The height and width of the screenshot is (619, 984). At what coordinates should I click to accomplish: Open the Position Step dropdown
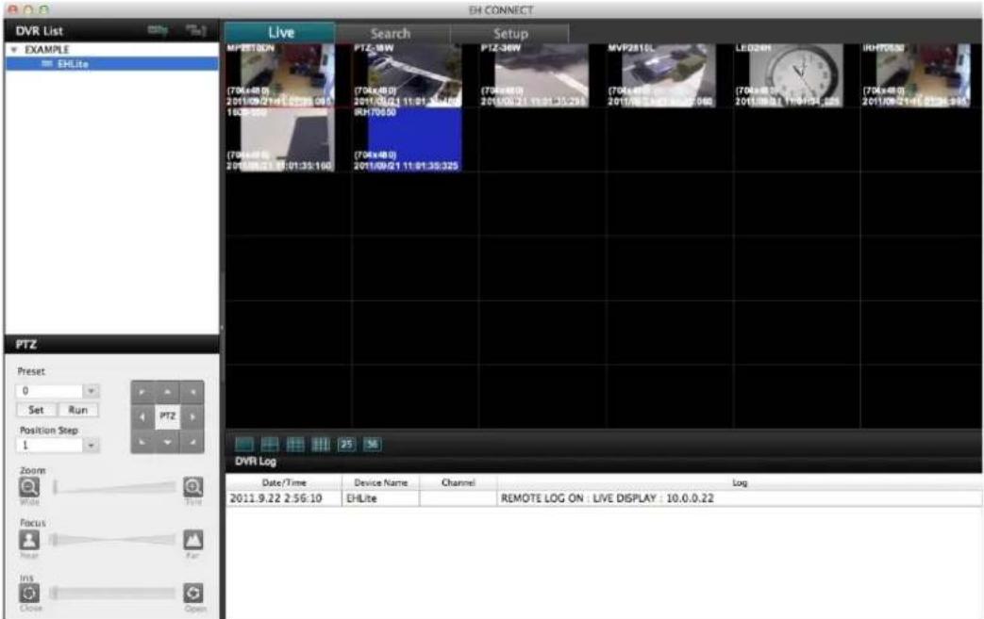pyautogui.click(x=91, y=445)
